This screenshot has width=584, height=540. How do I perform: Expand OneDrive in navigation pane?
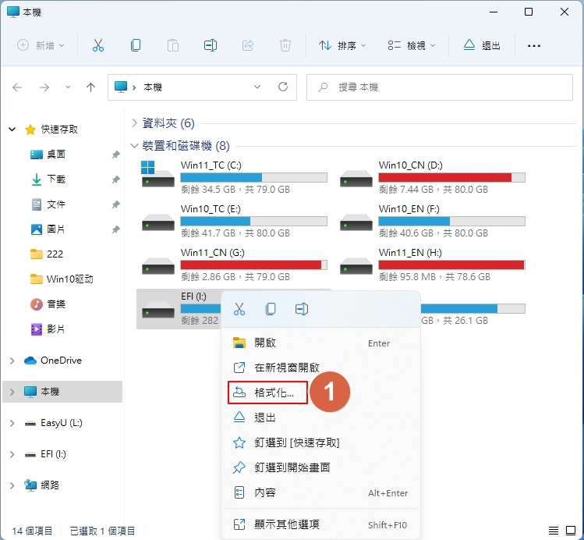(12, 361)
